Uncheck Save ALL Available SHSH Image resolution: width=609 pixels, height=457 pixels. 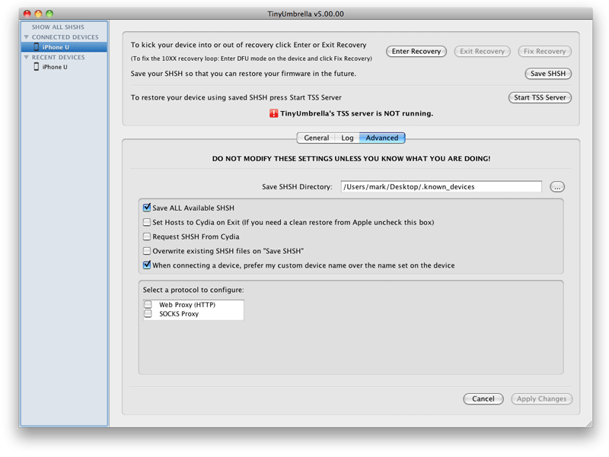(x=147, y=208)
